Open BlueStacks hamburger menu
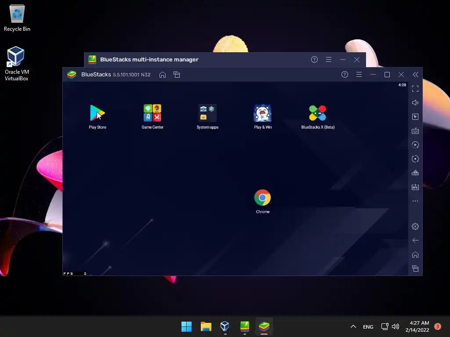Screen dimensions: 450x337 click(359, 75)
